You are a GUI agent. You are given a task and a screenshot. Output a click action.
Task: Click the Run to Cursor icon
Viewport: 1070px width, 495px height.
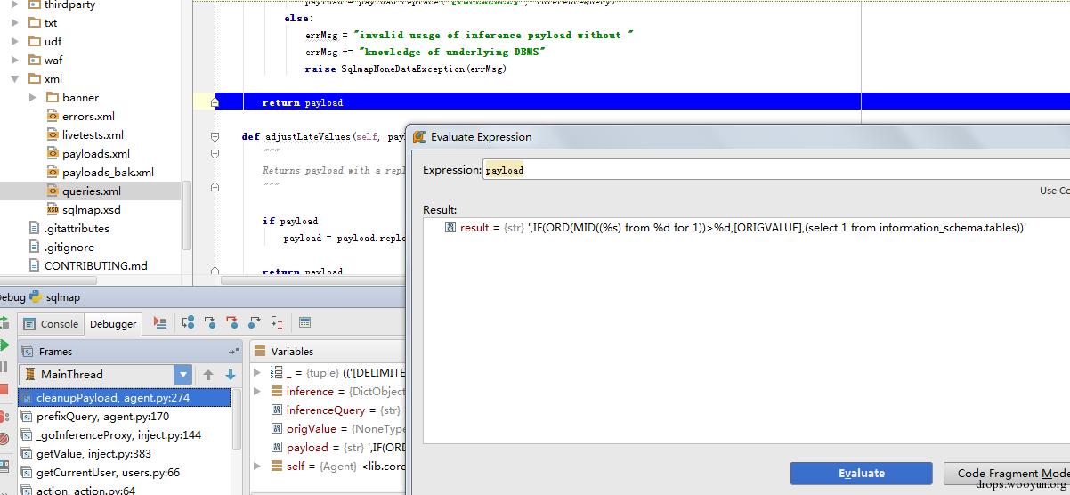(277, 323)
